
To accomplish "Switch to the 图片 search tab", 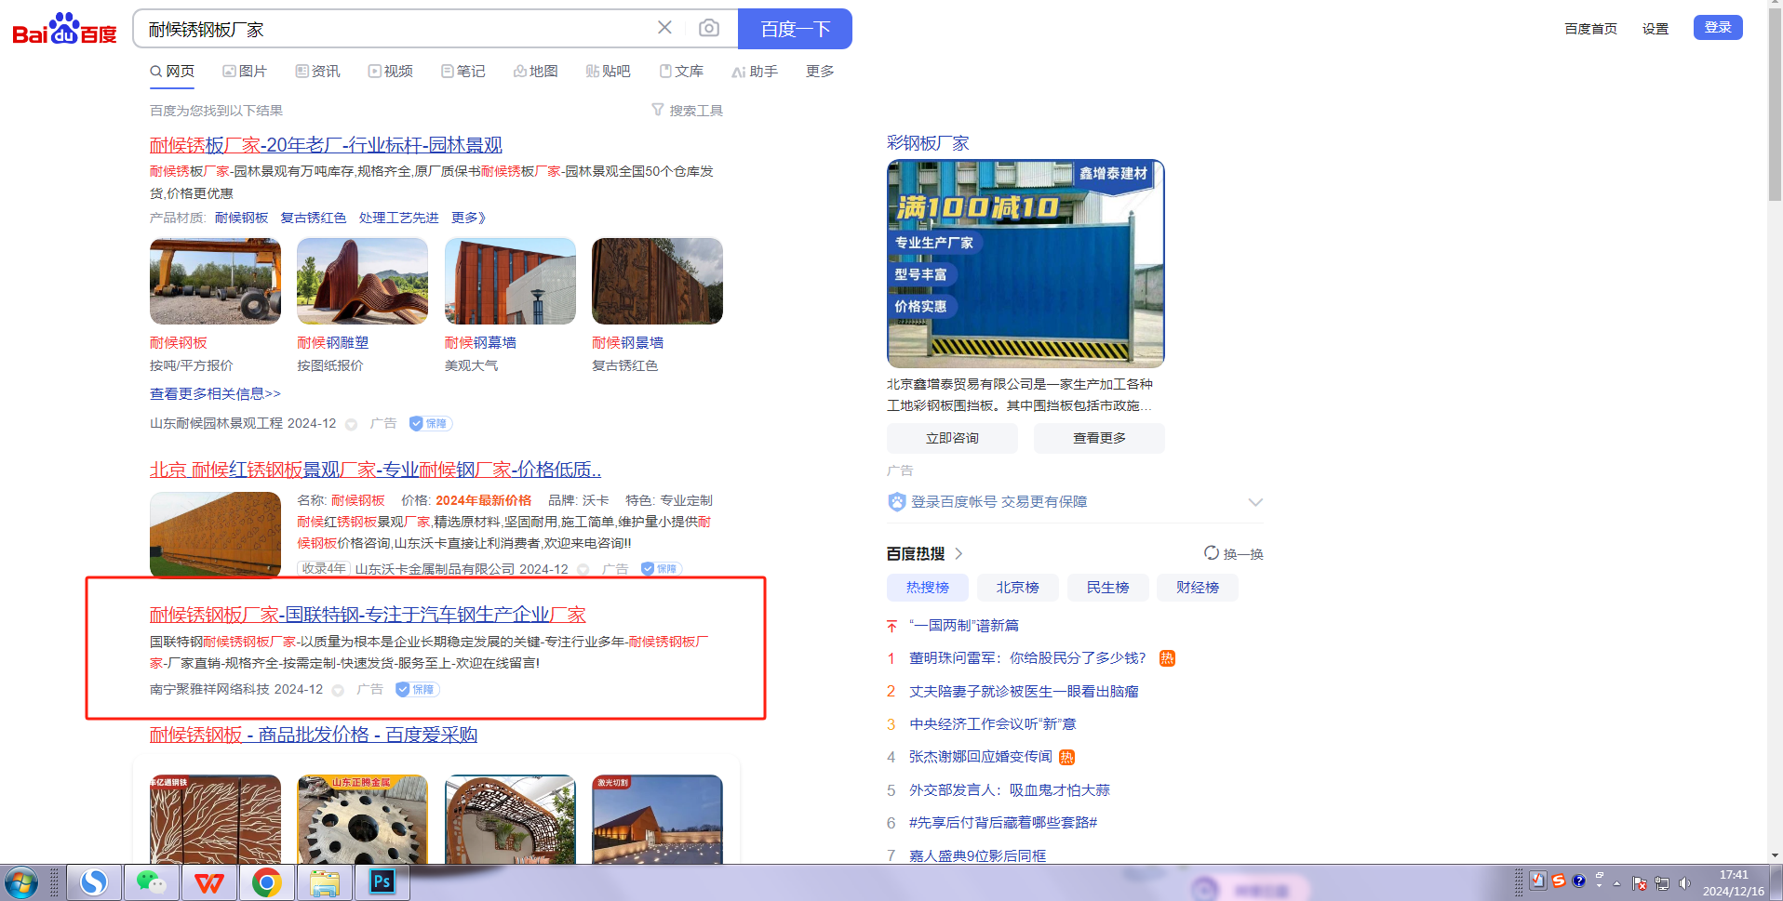I will point(245,72).
